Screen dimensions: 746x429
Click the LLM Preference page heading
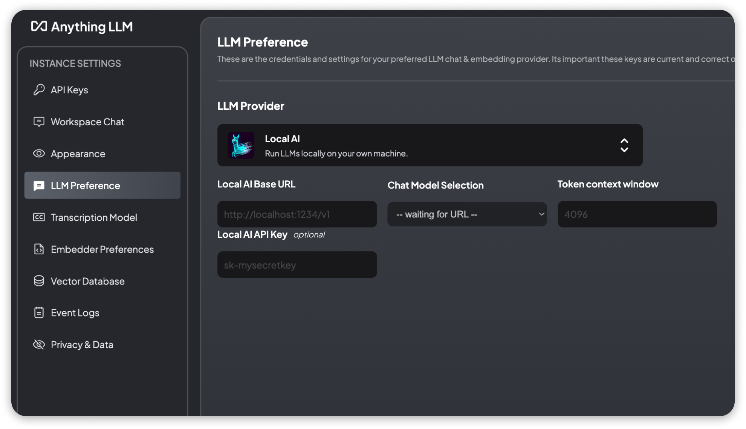263,42
